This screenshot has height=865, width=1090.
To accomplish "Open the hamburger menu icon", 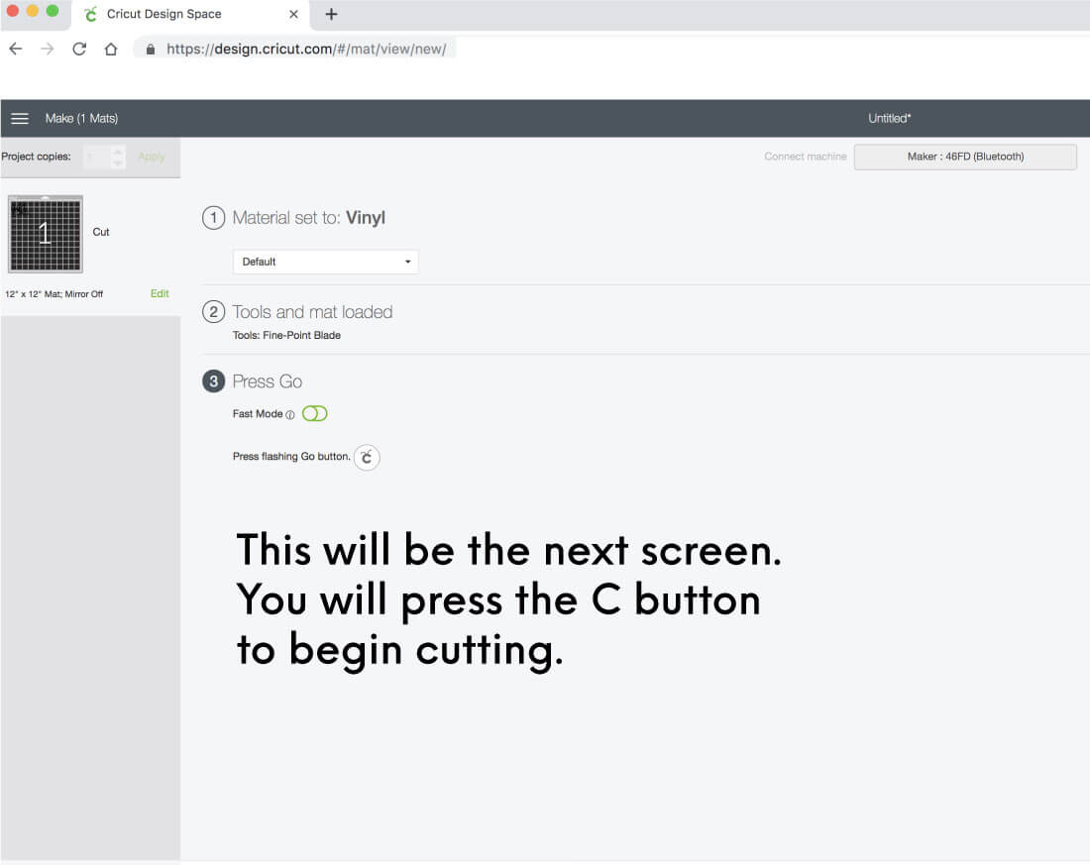I will pos(20,119).
